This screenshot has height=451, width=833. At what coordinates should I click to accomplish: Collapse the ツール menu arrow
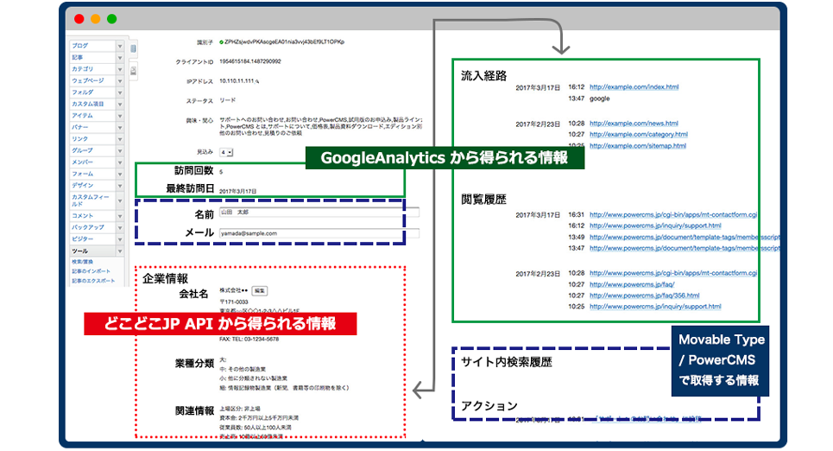(x=119, y=251)
